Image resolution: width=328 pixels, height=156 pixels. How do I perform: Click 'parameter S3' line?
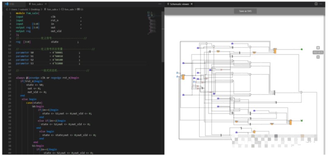(x=48, y=63)
